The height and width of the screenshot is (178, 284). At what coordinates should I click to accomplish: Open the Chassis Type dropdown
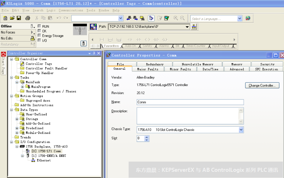click(x=241, y=129)
